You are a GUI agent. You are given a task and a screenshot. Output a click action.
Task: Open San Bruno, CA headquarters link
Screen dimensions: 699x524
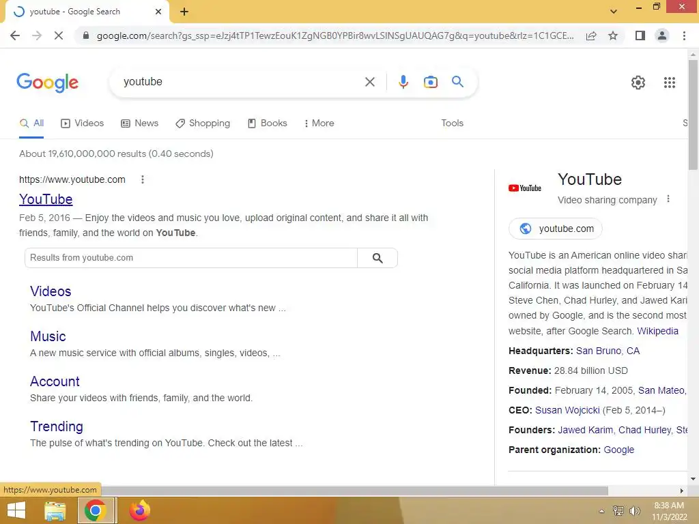coord(608,351)
